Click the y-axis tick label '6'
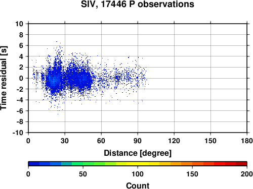The image size is (253, 189). [21, 45]
